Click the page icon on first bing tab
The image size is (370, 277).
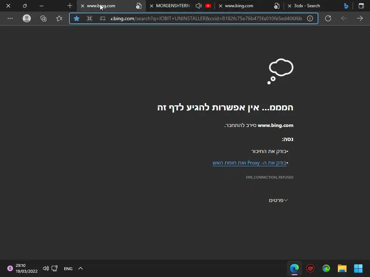click(139, 6)
